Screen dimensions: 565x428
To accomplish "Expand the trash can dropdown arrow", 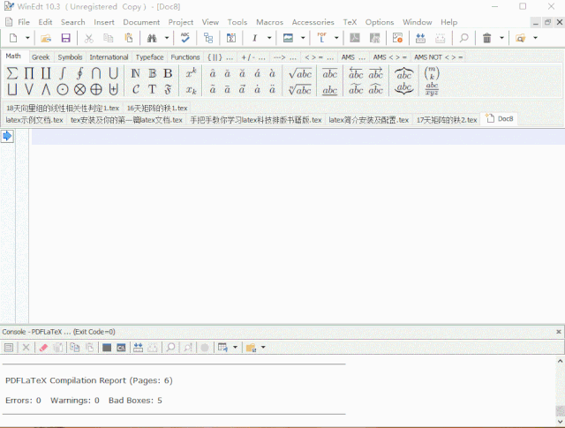I will coord(501,38).
